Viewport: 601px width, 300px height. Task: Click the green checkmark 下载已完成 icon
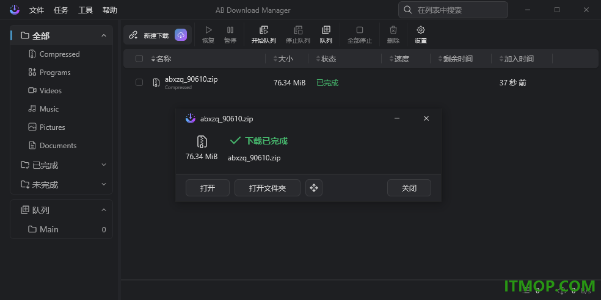point(235,141)
